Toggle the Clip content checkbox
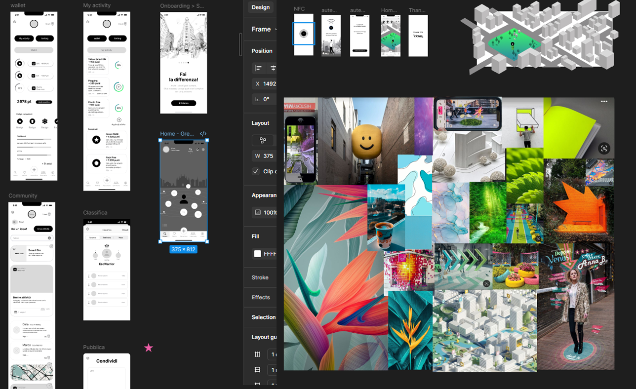Screen dimensions: 636x389 (256, 171)
